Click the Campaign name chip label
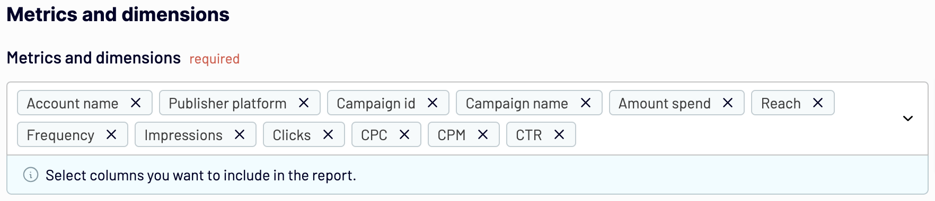 click(517, 103)
